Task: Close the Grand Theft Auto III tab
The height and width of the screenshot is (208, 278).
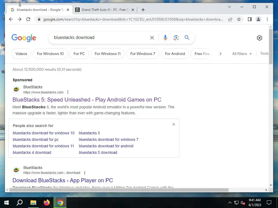Action: (132, 10)
